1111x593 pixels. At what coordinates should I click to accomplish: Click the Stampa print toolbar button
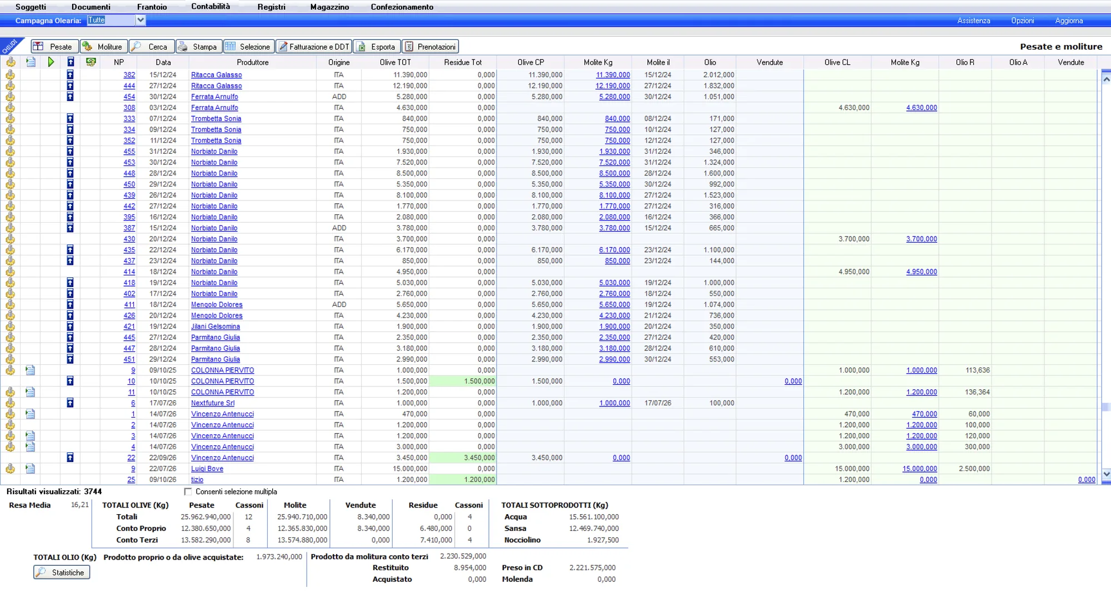tap(199, 47)
